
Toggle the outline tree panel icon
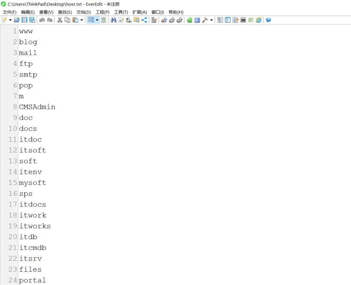220,20
